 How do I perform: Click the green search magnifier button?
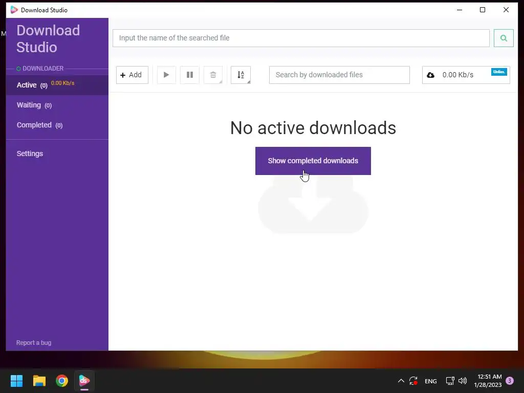504,38
